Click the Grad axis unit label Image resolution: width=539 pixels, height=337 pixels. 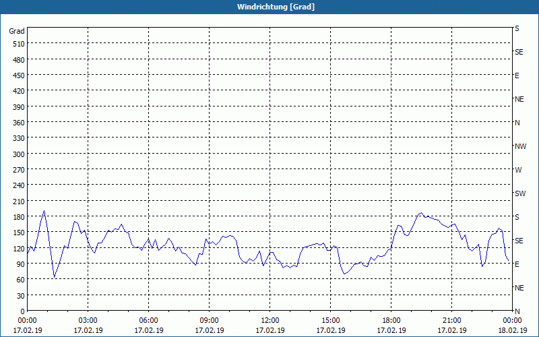(17, 31)
